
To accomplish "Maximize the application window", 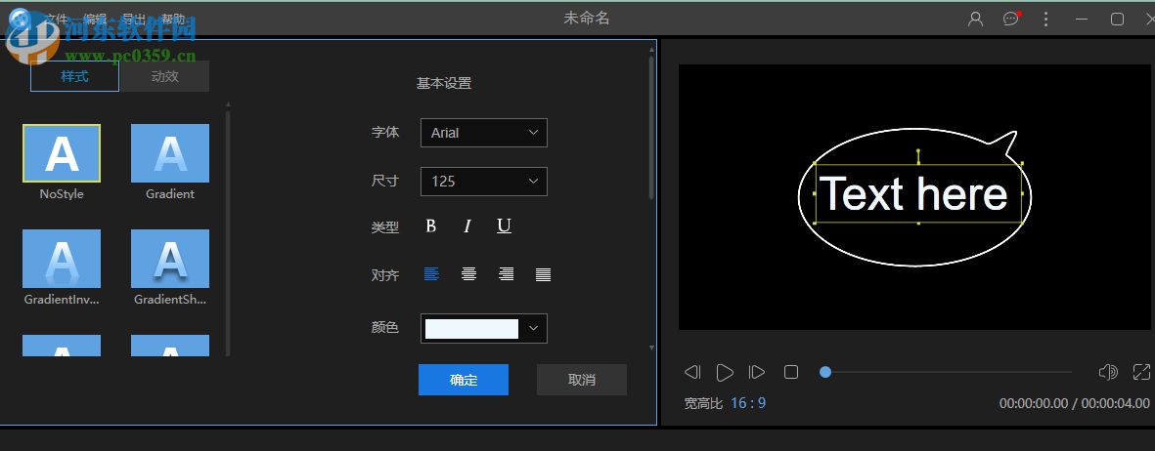I will pyautogui.click(x=1118, y=20).
